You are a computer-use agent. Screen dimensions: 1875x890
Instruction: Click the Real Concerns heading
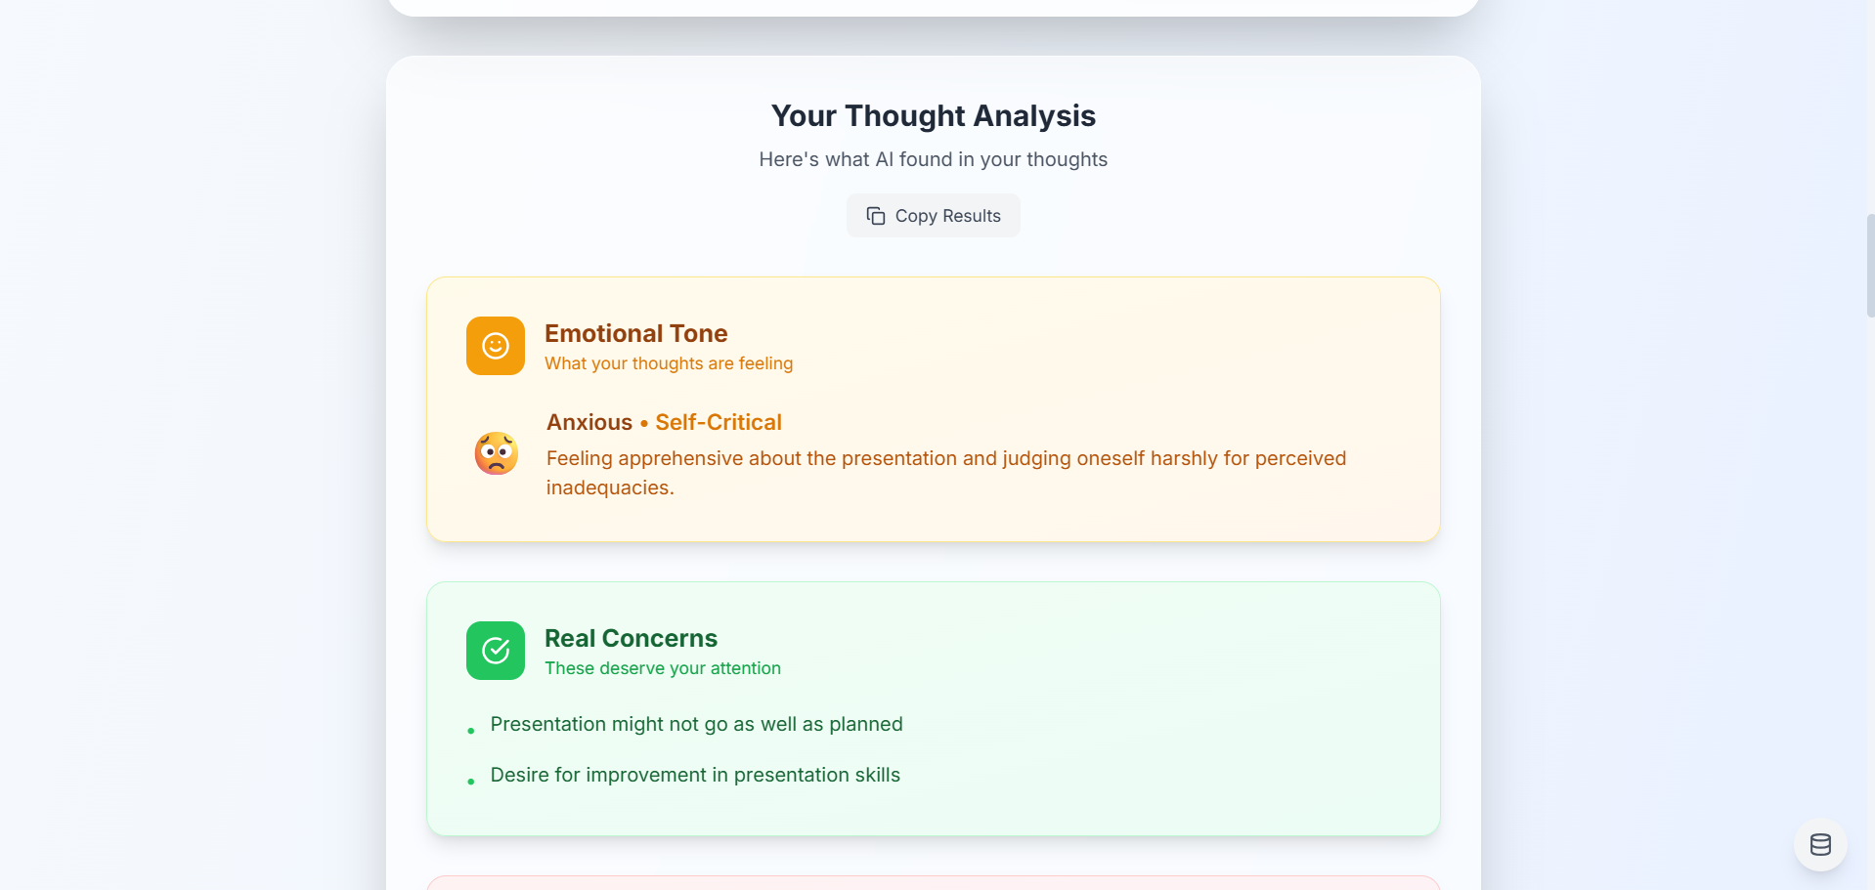point(631,638)
